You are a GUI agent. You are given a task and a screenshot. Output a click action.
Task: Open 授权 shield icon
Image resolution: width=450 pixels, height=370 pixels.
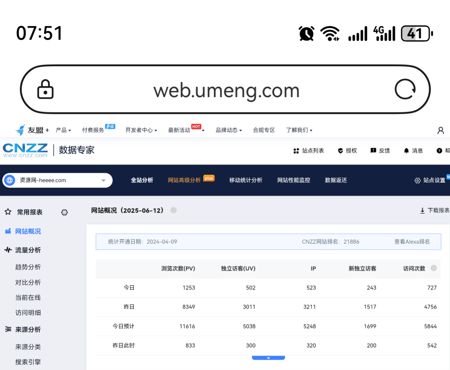340,151
